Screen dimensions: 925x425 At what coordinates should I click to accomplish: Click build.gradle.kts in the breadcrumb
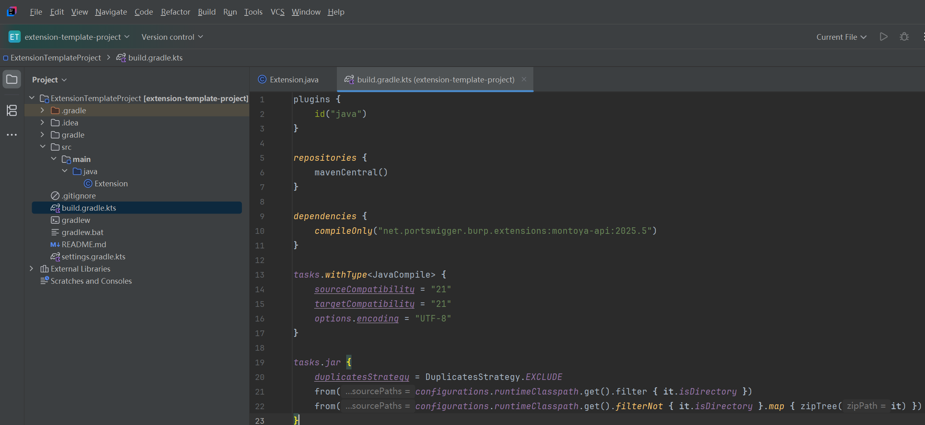pyautogui.click(x=155, y=58)
